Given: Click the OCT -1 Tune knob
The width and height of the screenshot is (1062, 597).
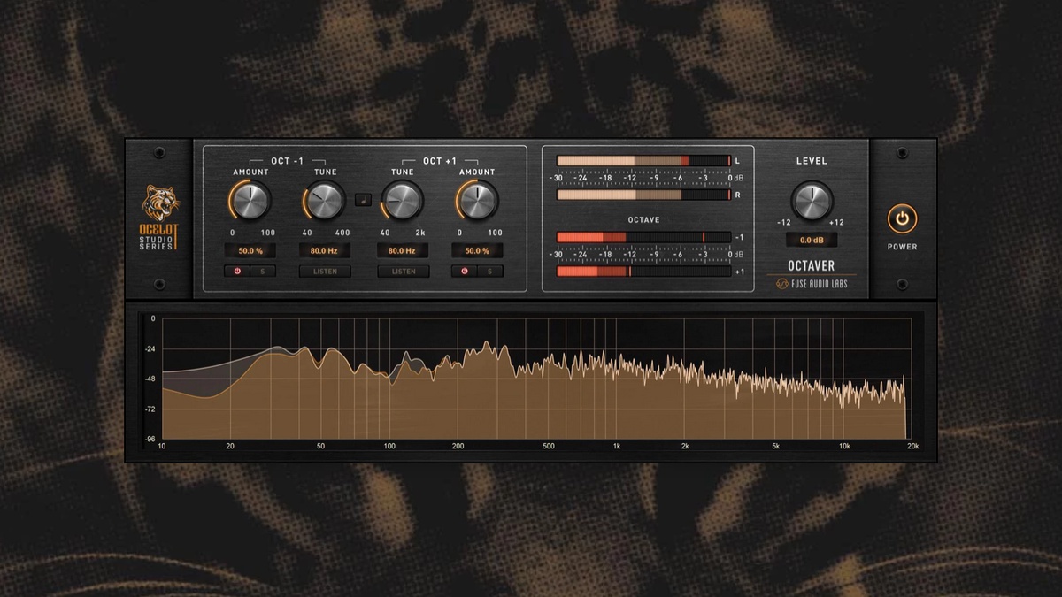Looking at the screenshot, I should coord(325,201).
